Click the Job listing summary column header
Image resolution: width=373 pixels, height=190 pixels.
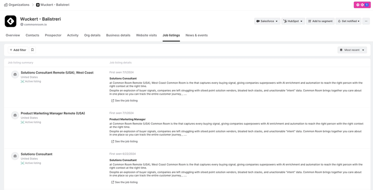(20, 63)
